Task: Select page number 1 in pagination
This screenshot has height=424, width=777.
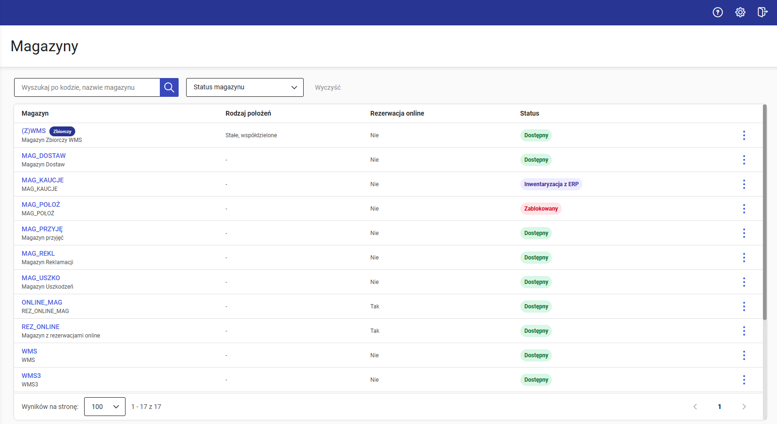Action: (x=719, y=407)
